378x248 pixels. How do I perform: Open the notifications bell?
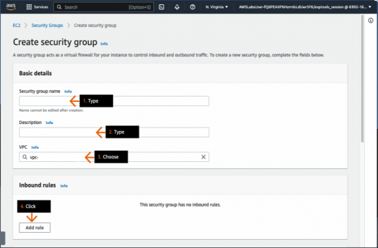[x=177, y=7]
